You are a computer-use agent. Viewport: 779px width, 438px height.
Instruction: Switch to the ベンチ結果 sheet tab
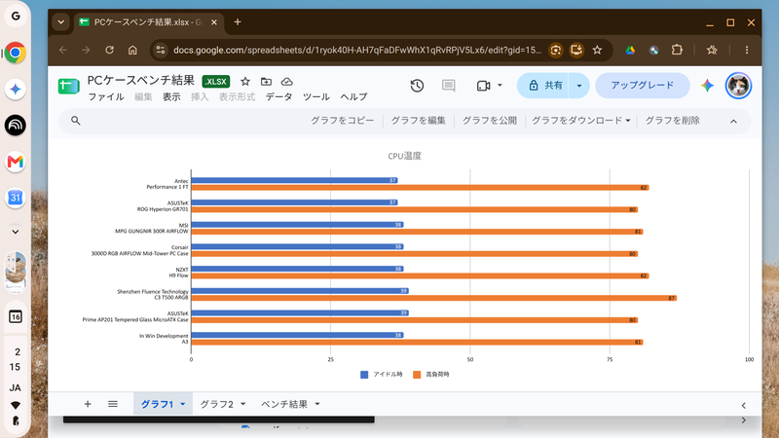pyautogui.click(x=284, y=404)
